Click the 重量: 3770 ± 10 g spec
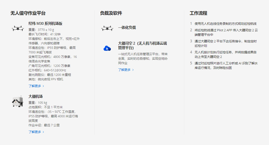 (x=41, y=30)
